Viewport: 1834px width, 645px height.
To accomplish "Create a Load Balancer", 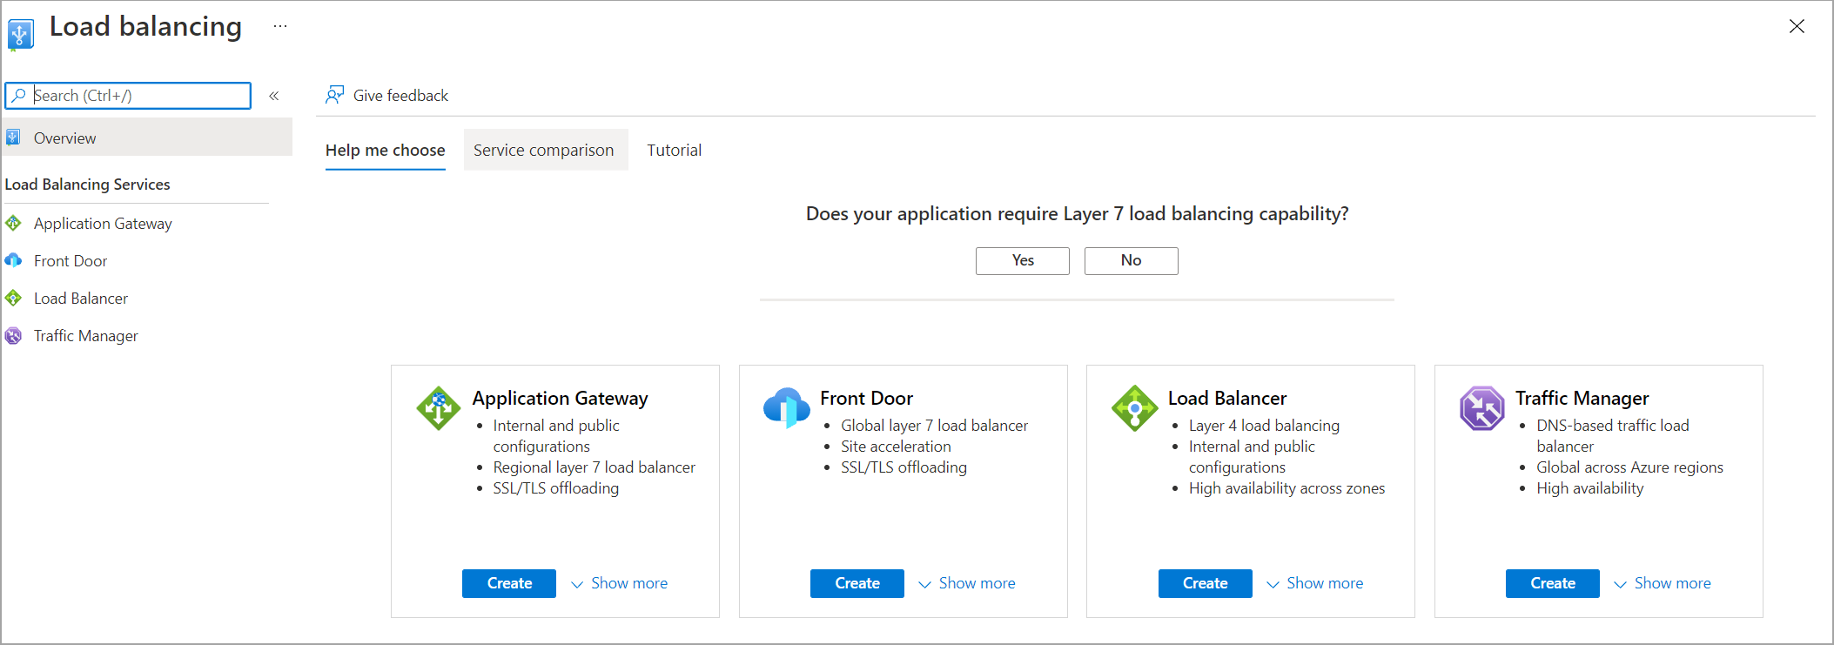I will pos(1206,583).
